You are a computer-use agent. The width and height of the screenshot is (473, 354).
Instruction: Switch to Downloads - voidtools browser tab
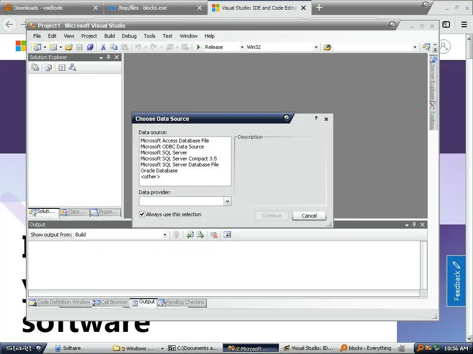[x=51, y=8]
